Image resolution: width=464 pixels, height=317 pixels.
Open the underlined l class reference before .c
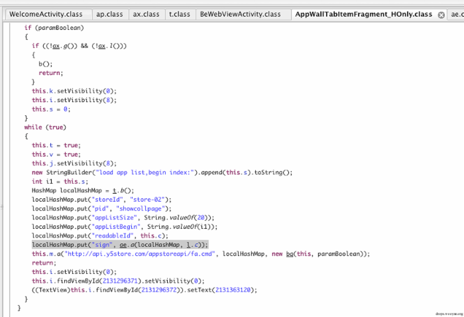[188, 245]
